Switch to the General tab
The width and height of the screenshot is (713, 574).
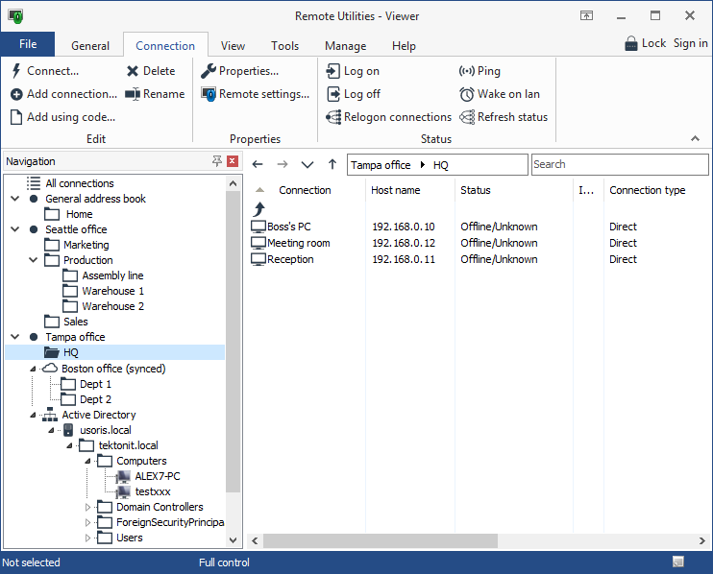90,46
